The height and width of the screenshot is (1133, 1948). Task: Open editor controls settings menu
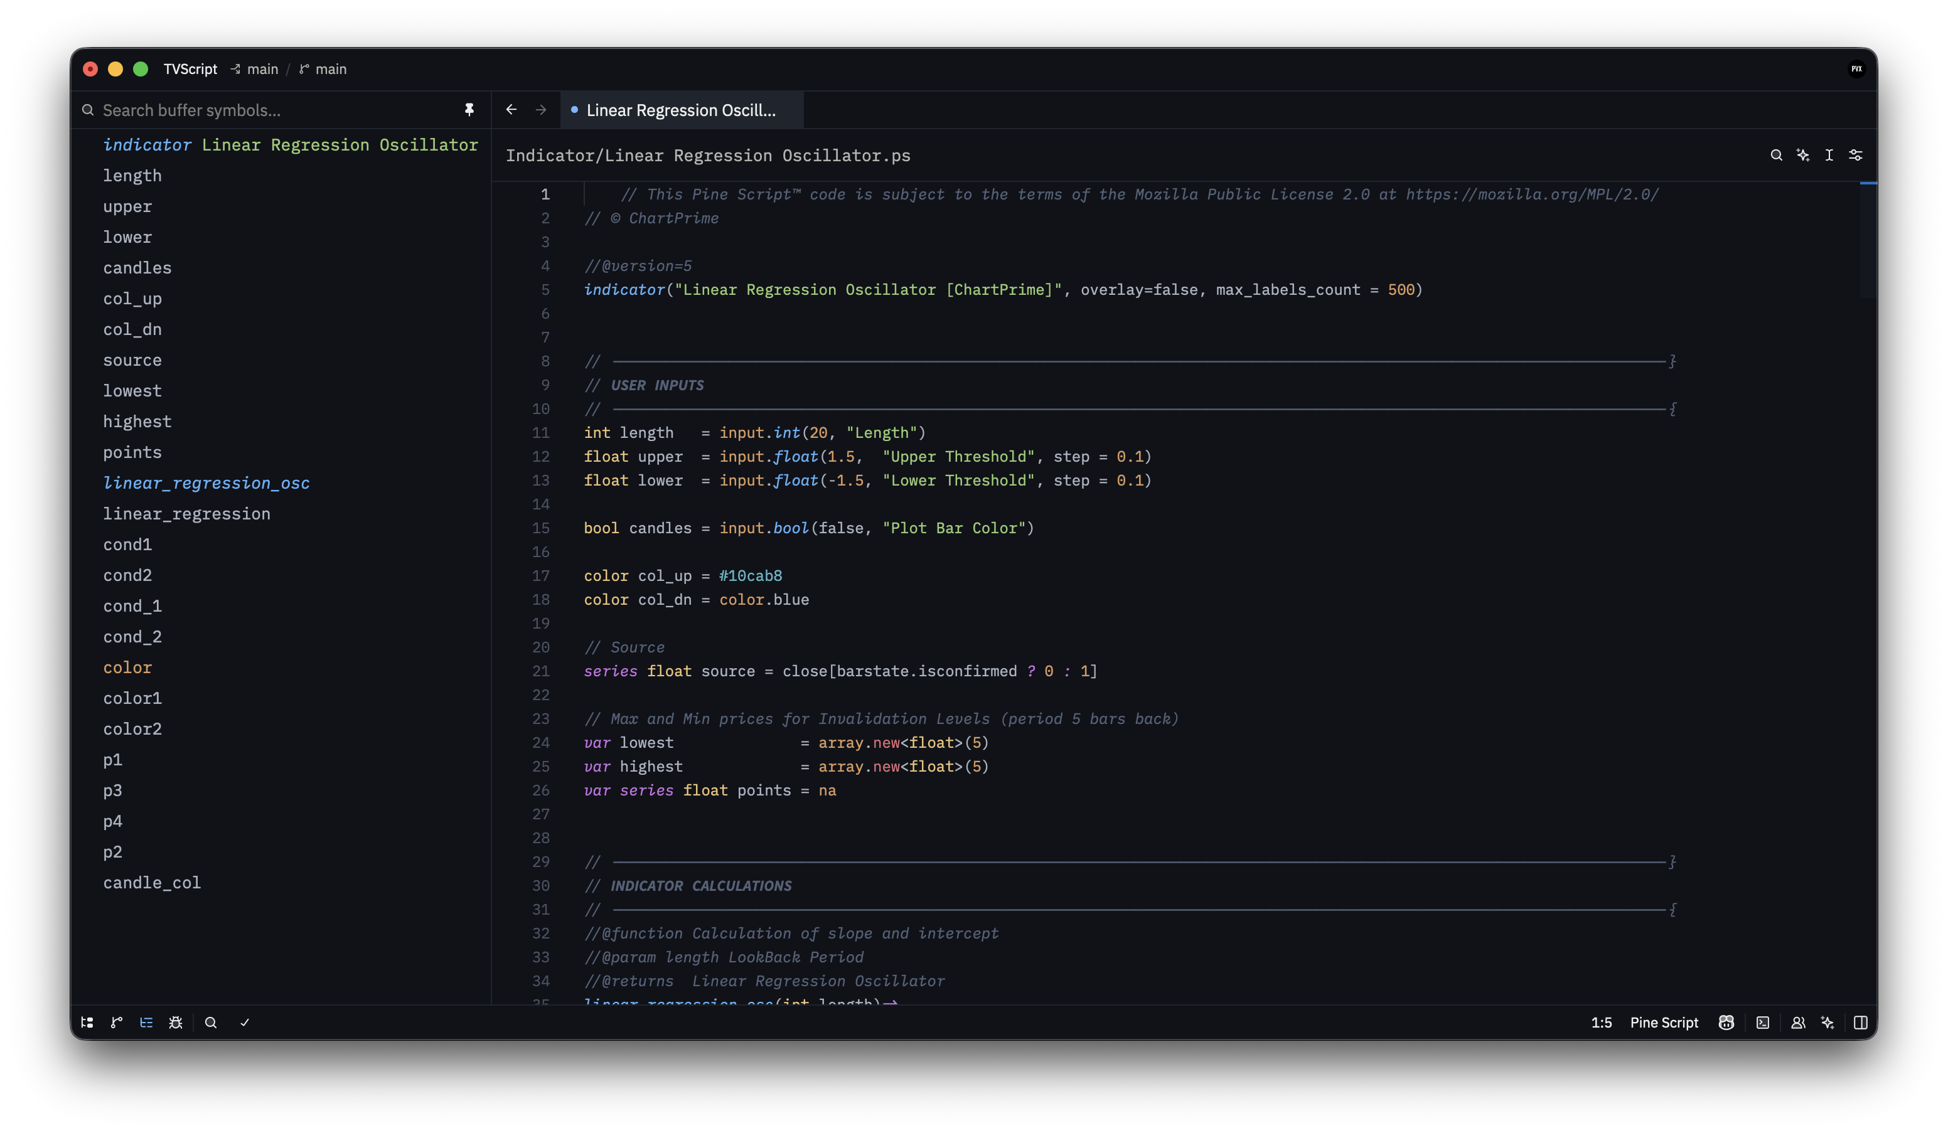pos(1855,156)
